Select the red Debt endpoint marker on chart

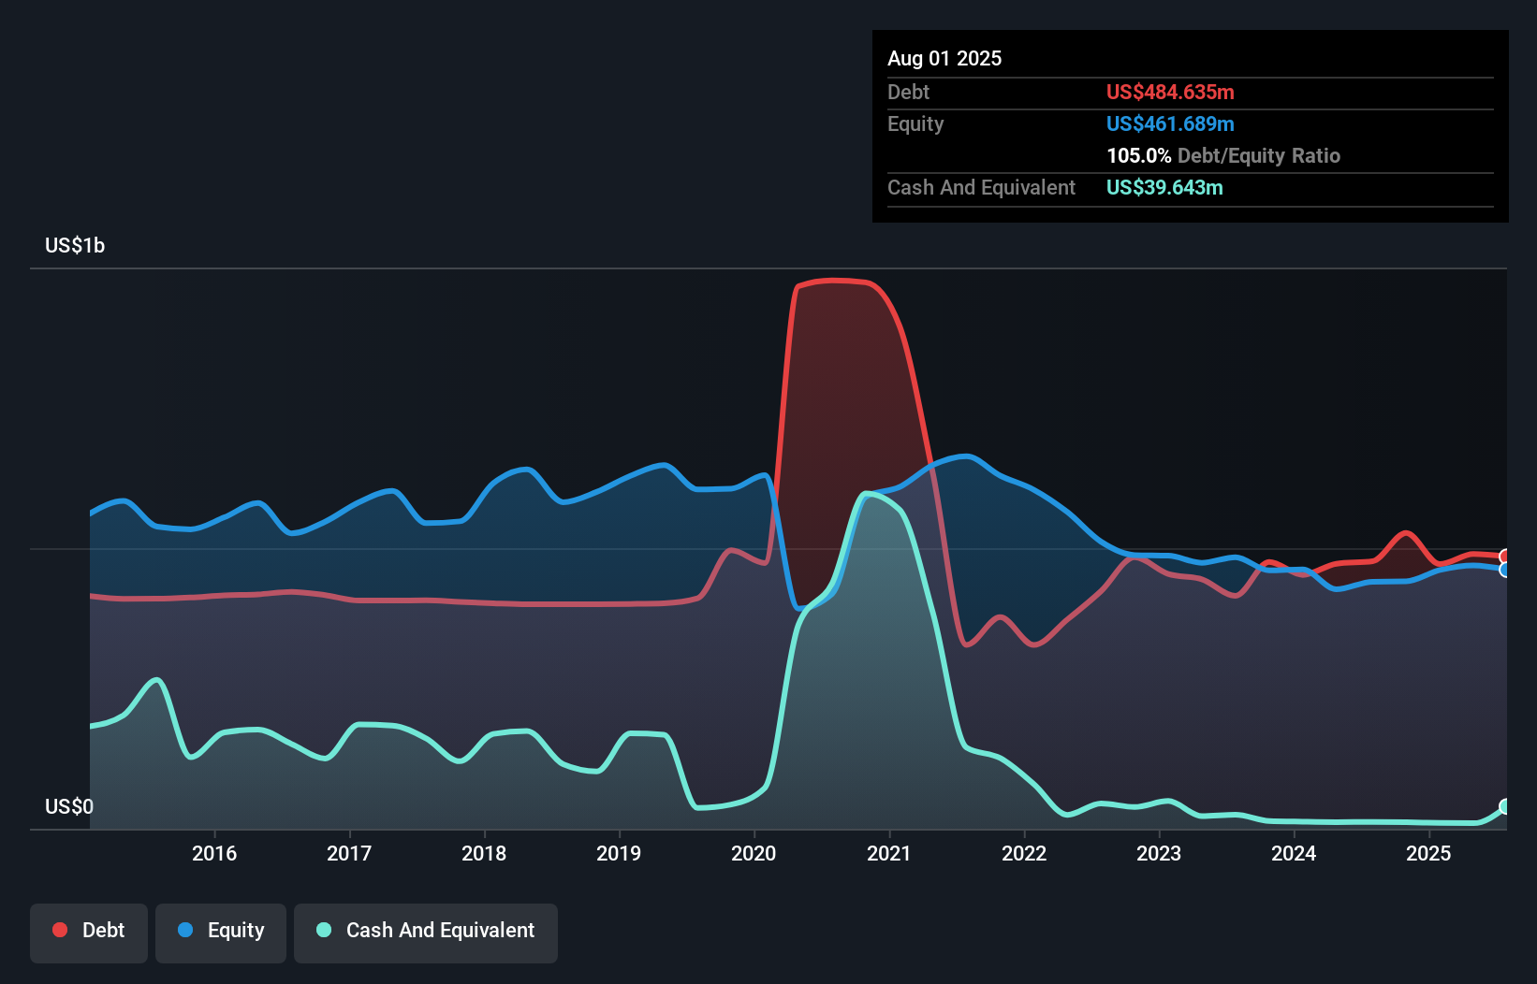pos(1504,556)
